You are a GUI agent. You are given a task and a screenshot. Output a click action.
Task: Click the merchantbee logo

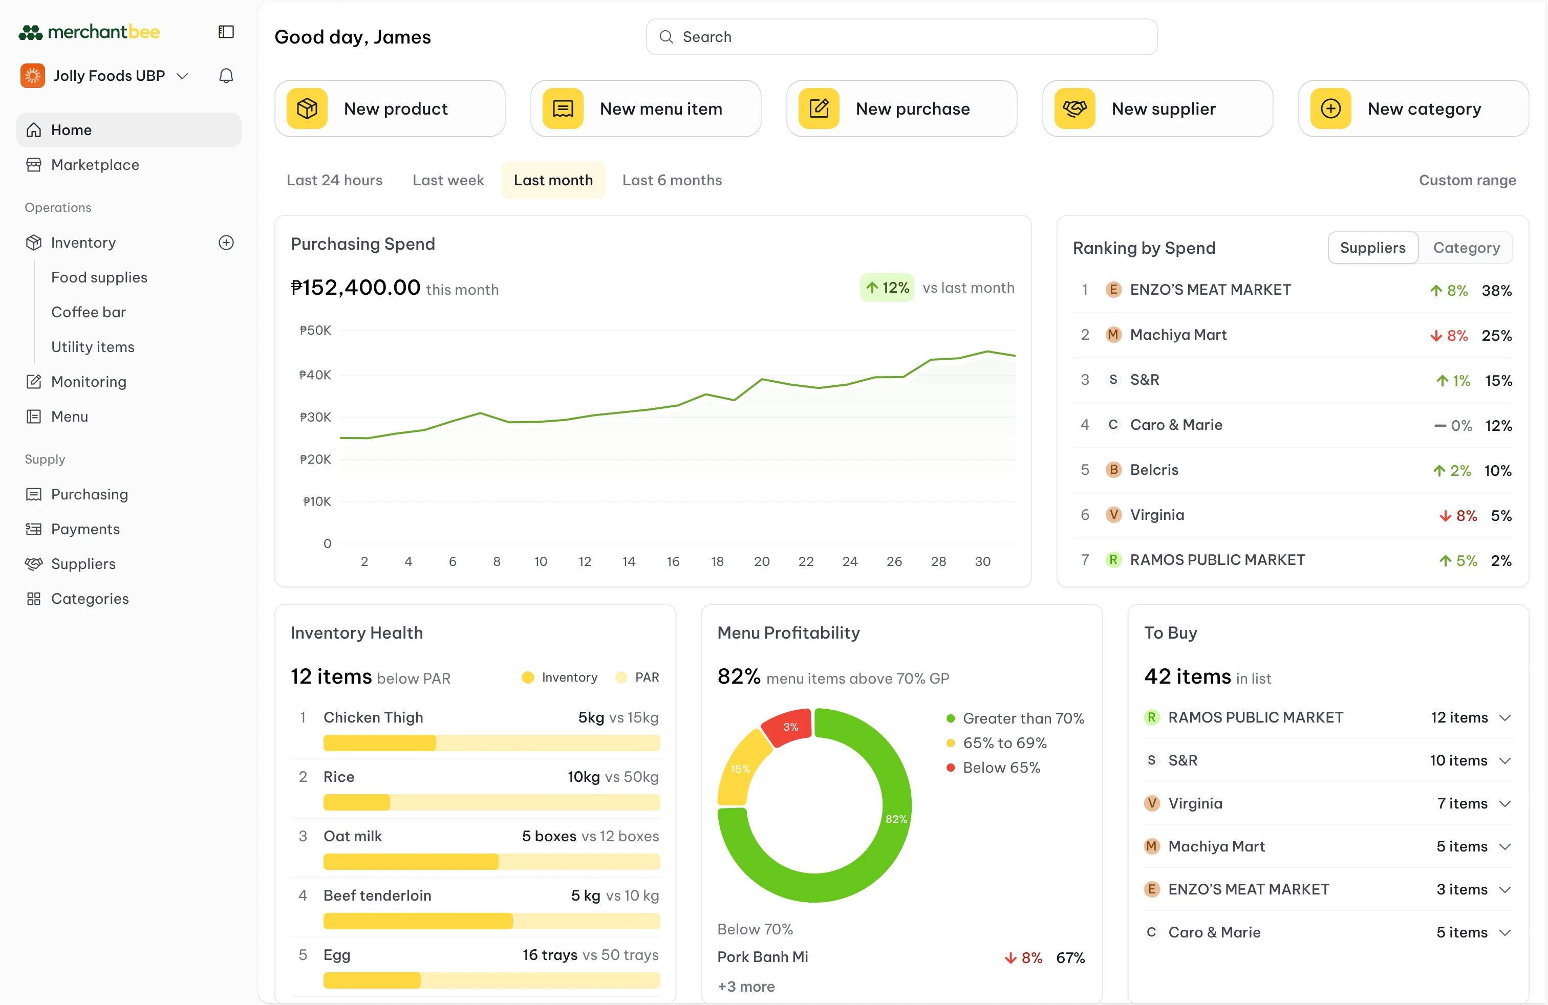(89, 31)
